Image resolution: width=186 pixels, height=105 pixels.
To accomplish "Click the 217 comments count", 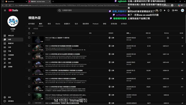I will (x=182, y=87).
